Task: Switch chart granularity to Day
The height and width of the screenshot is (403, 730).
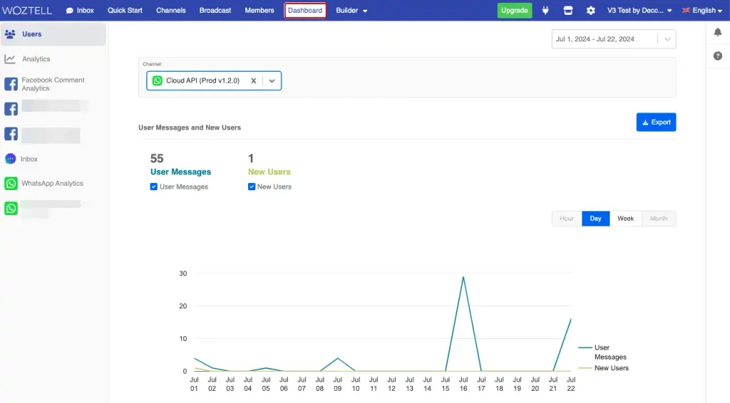Action: tap(595, 219)
